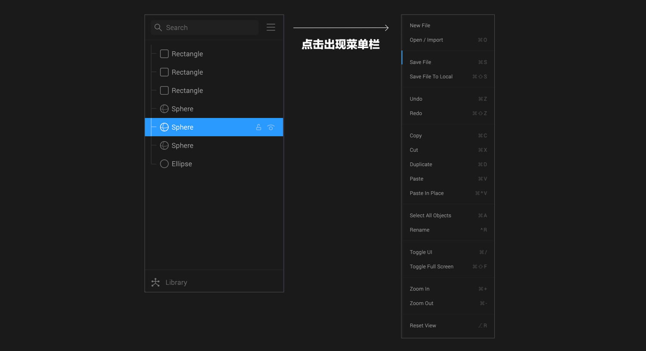The image size is (646, 351).
Task: Click the rectangle icon of the third Rectangle layer
Action: pos(164,90)
